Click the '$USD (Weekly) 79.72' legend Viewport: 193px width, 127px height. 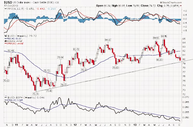(x=21, y=36)
